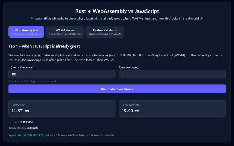
Task: Open the 'Real-world demo' tab
Action: coord(105,32)
